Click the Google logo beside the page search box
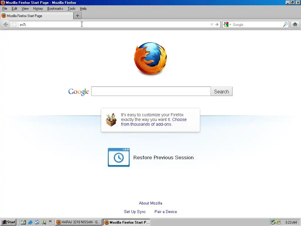Image resolution: width=301 pixels, height=226 pixels. [78, 92]
